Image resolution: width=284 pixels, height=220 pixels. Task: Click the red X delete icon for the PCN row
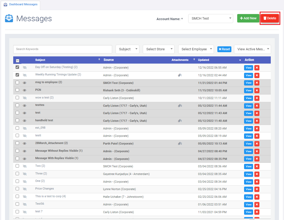tap(257, 90)
